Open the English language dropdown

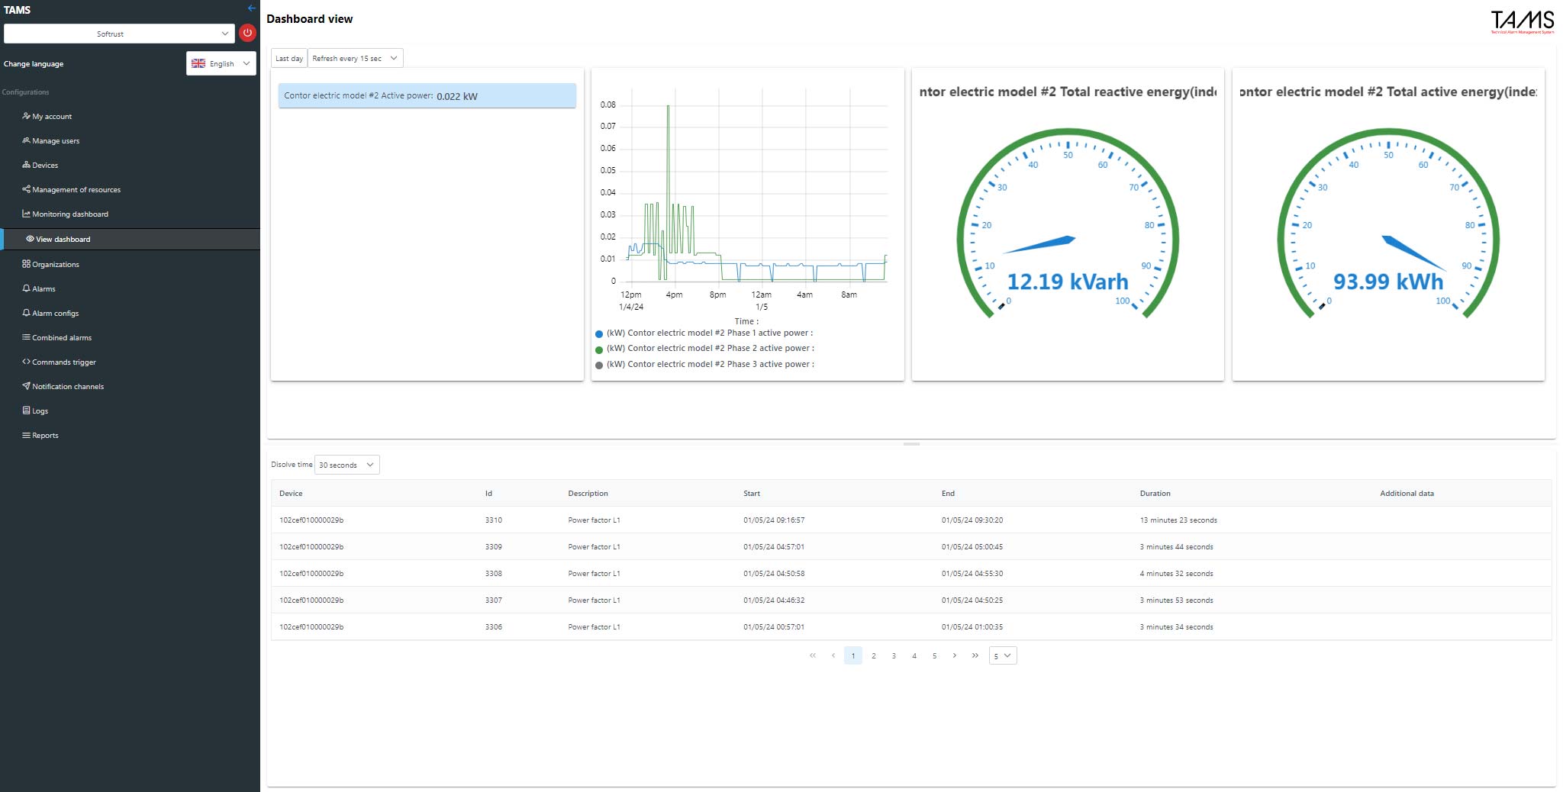[221, 63]
